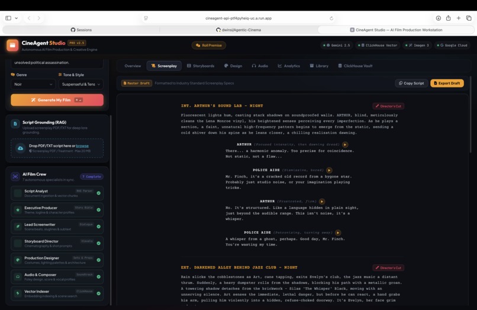Click Generate My Film button
This screenshot has width=477, height=310.
coord(57,100)
